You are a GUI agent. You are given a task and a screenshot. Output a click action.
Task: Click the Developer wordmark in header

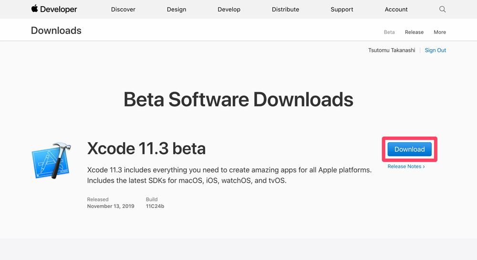pos(58,10)
